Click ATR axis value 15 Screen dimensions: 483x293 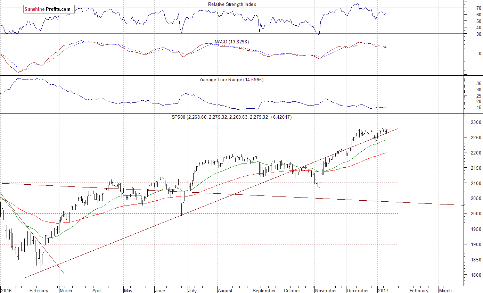click(x=478, y=108)
